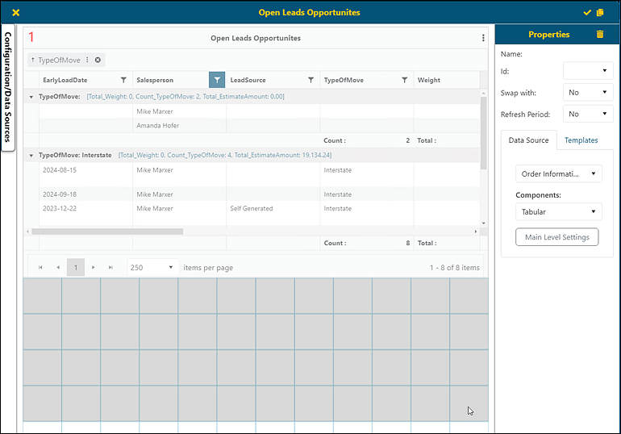Open the Configuration/Data Sources side tab
The image size is (621, 434).
pos(8,88)
